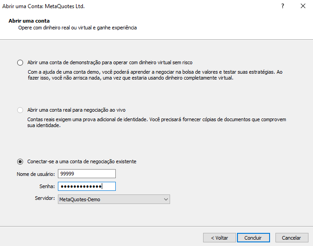Select the demo account radio option
This screenshot has height=246, width=313.
tap(20, 62)
